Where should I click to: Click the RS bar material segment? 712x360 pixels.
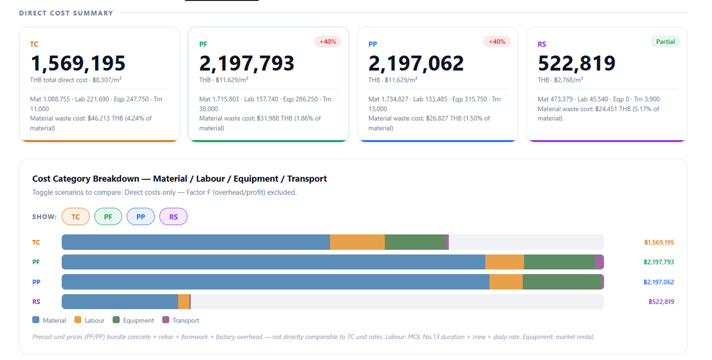(x=120, y=302)
